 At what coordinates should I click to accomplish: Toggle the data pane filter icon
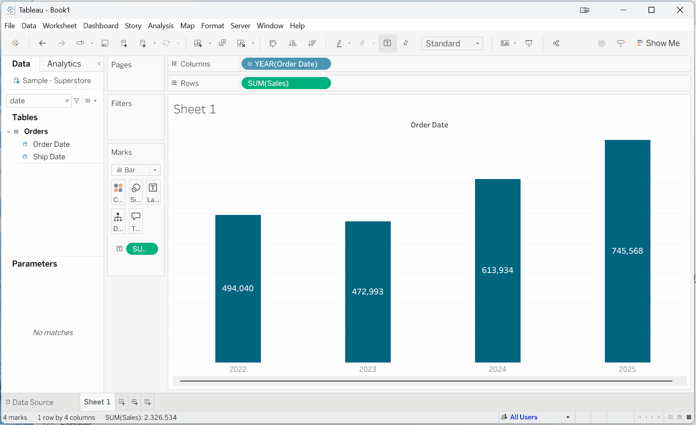pyautogui.click(x=77, y=101)
